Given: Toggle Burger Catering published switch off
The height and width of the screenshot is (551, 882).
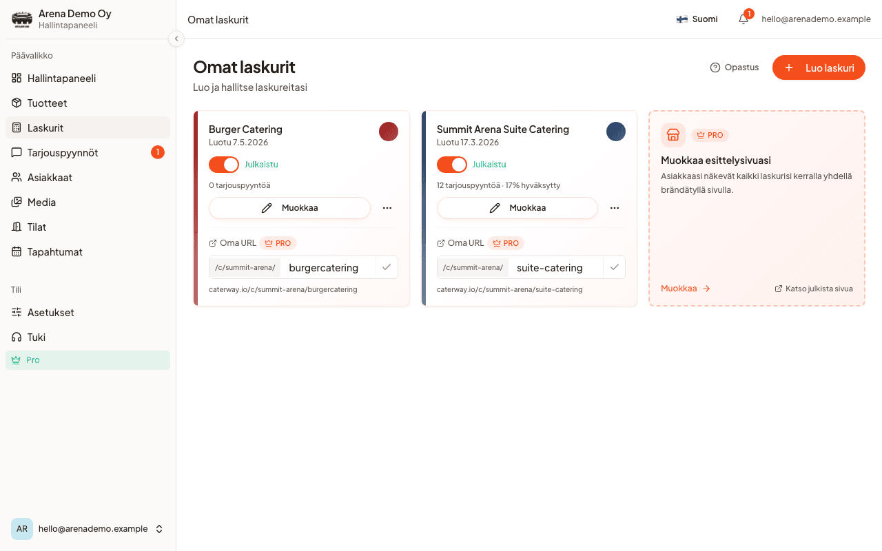Looking at the screenshot, I should [x=224, y=165].
